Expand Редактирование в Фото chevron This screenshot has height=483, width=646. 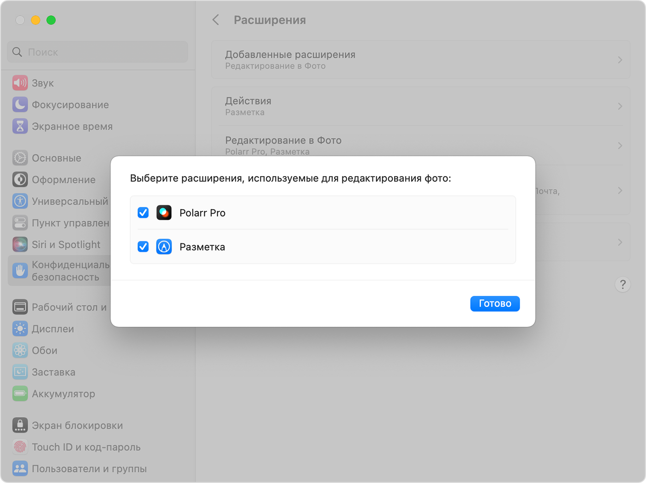pos(620,146)
